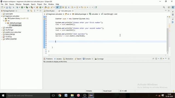This screenshot has height=98, width=175.
Task: Toggle Show Whitespace Characters icon
Action: point(69,7)
